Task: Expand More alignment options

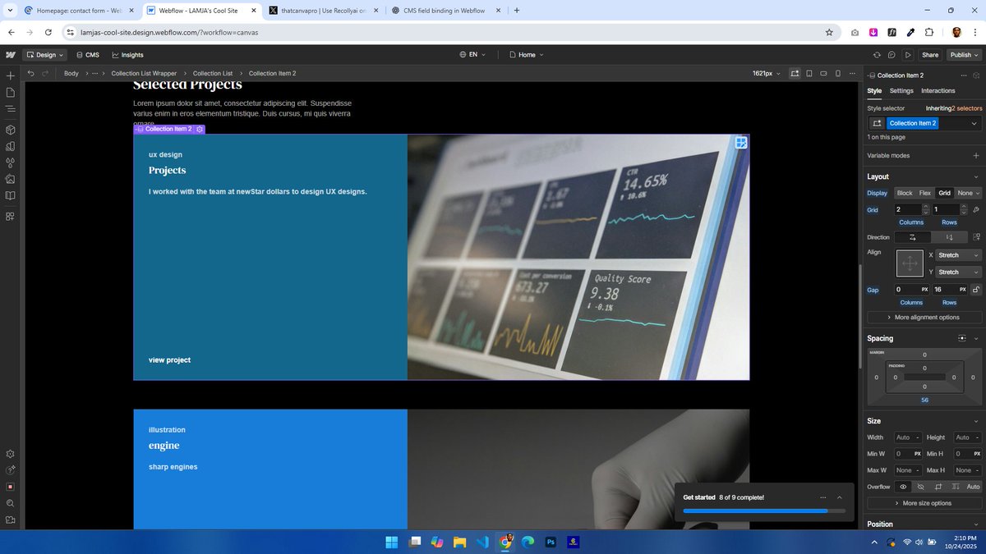Action: [x=924, y=317]
